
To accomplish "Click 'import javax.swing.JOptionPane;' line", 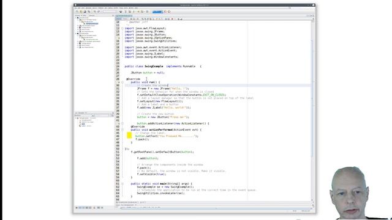I will click(x=148, y=38).
